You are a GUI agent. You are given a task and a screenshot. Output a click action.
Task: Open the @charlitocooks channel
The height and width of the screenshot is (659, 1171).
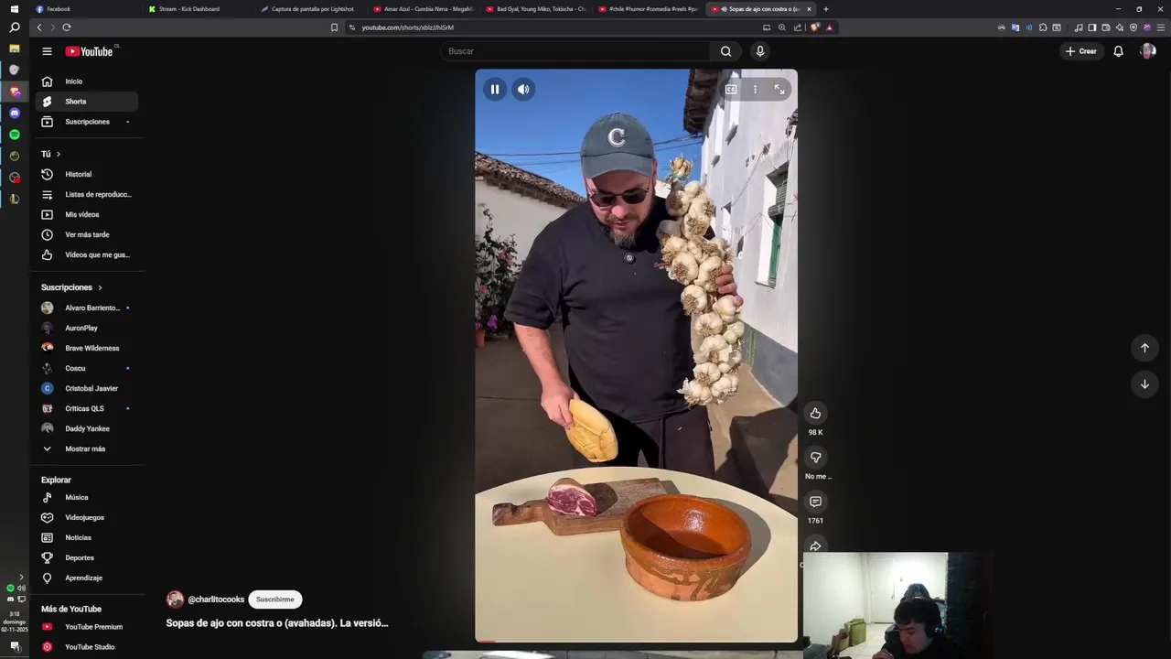click(216, 600)
